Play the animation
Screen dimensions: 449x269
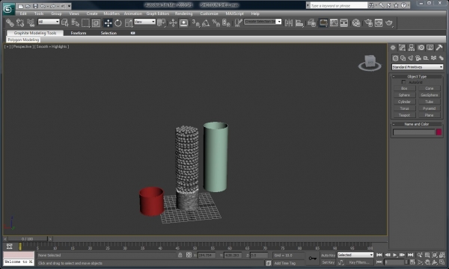click(395, 255)
